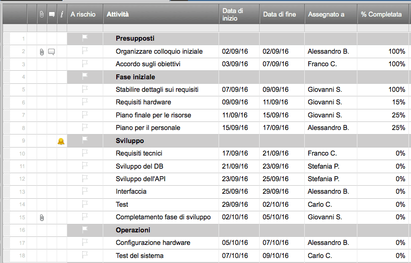
Task: Click the % Completata column header
Action: click(x=384, y=14)
